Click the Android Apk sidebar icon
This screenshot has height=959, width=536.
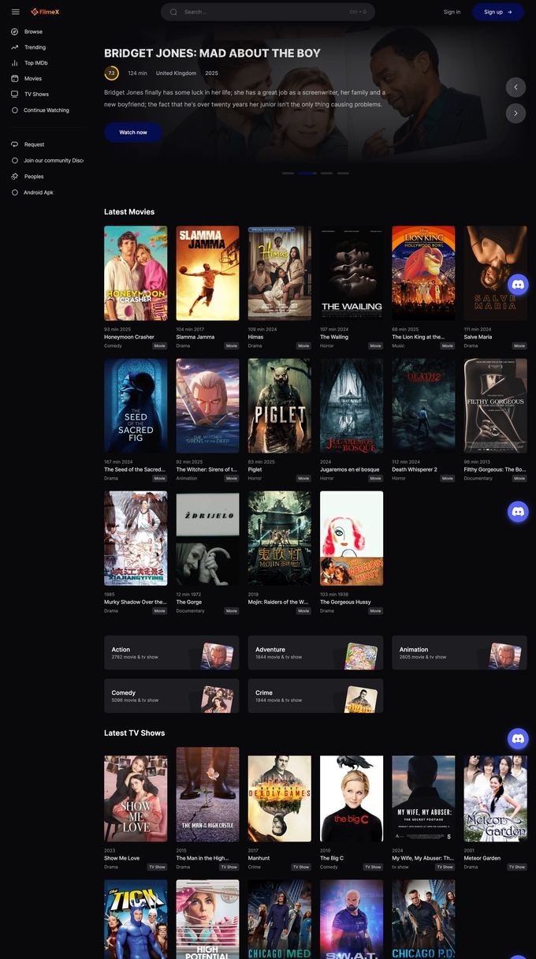pos(15,192)
